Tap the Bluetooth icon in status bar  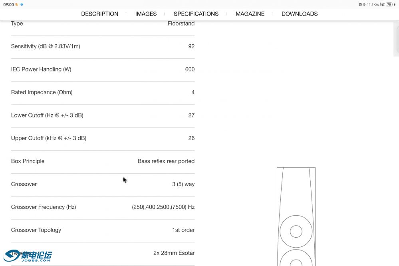[364, 4]
